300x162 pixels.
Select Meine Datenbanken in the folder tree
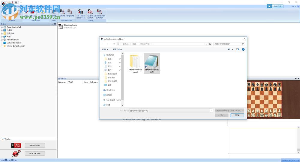pos(16,46)
